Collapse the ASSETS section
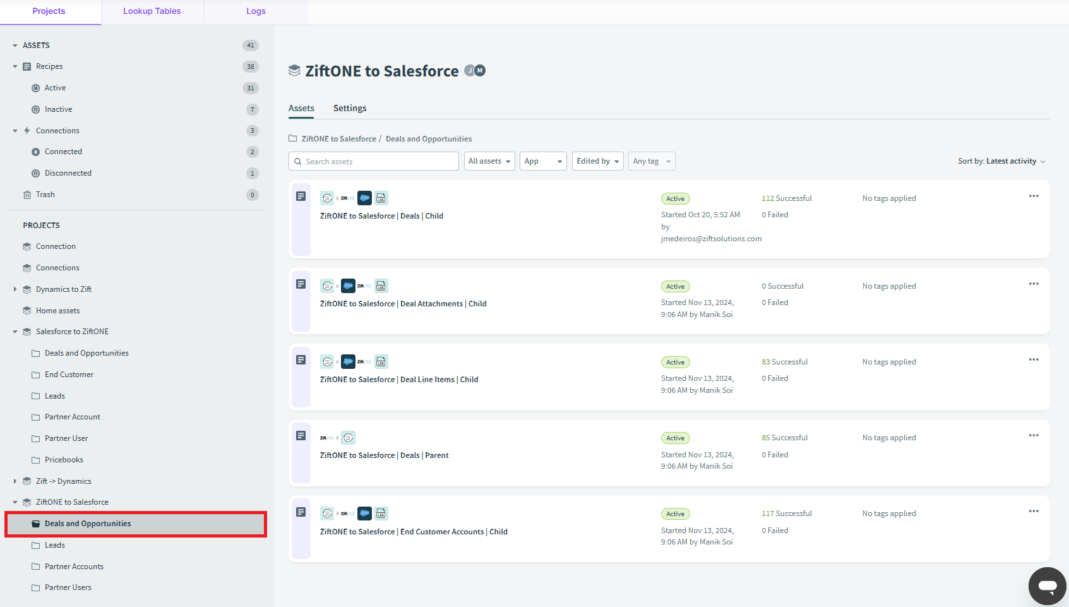Screen dimensions: 1069x607 pos(15,45)
